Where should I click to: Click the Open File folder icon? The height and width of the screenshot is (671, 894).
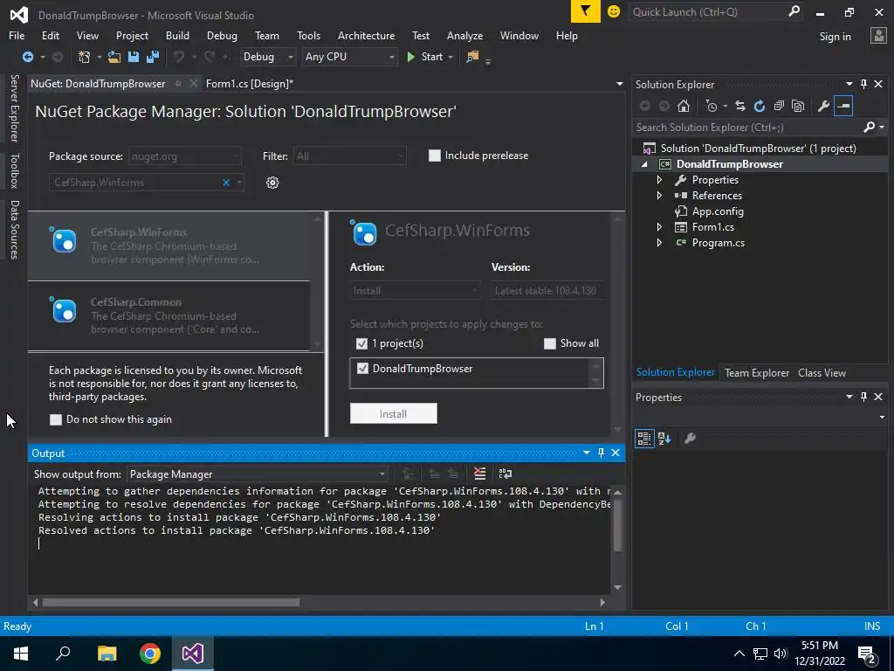114,57
